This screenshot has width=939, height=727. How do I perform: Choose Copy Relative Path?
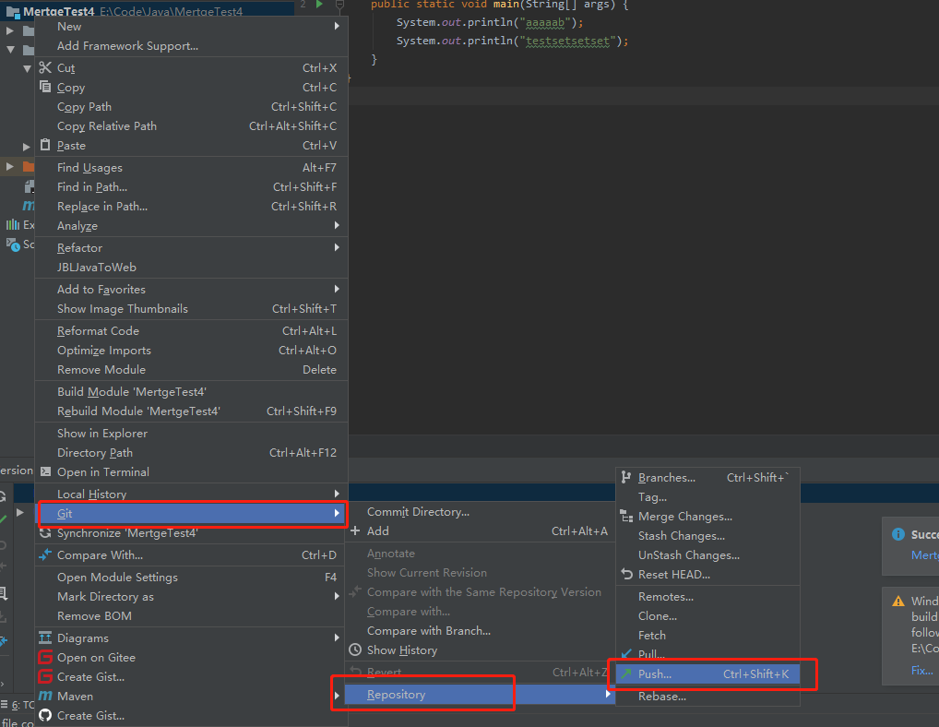[x=192, y=126]
